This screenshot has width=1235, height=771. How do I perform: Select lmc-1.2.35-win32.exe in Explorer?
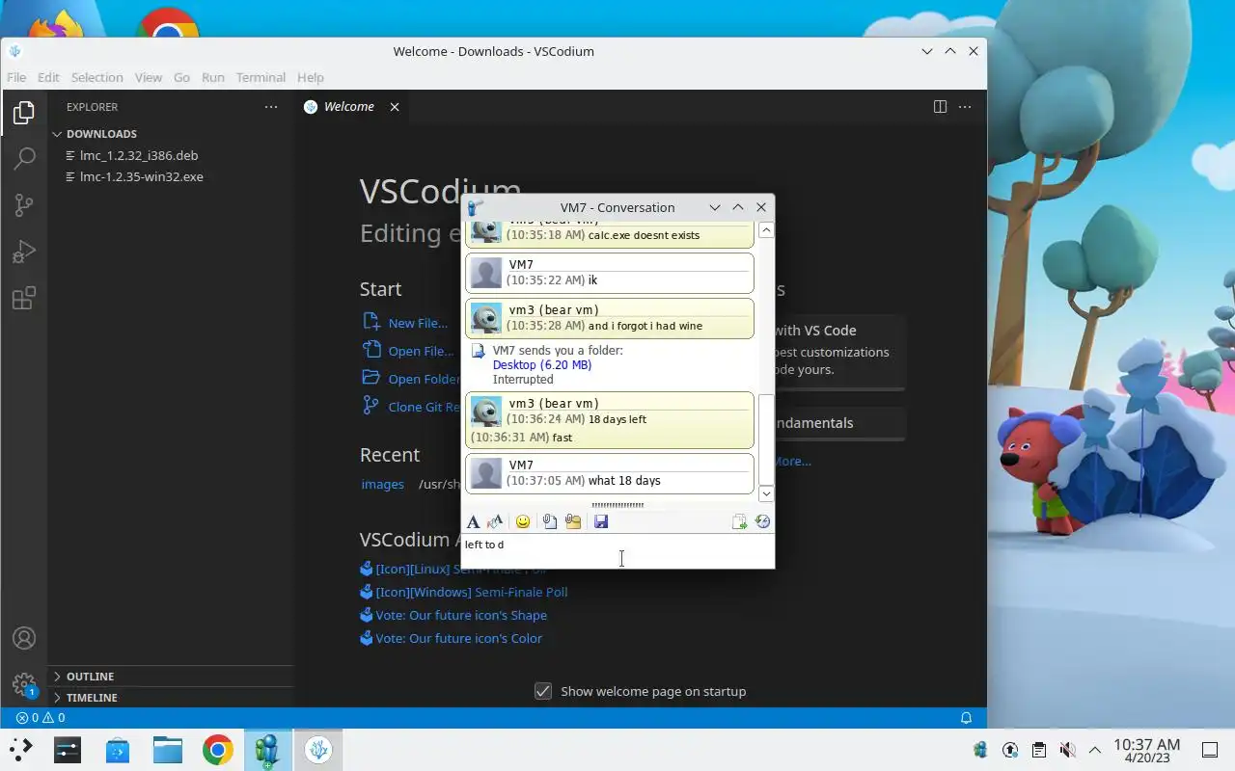(142, 176)
